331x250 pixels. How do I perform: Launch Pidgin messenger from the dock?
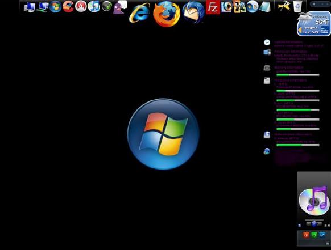coord(121,7)
